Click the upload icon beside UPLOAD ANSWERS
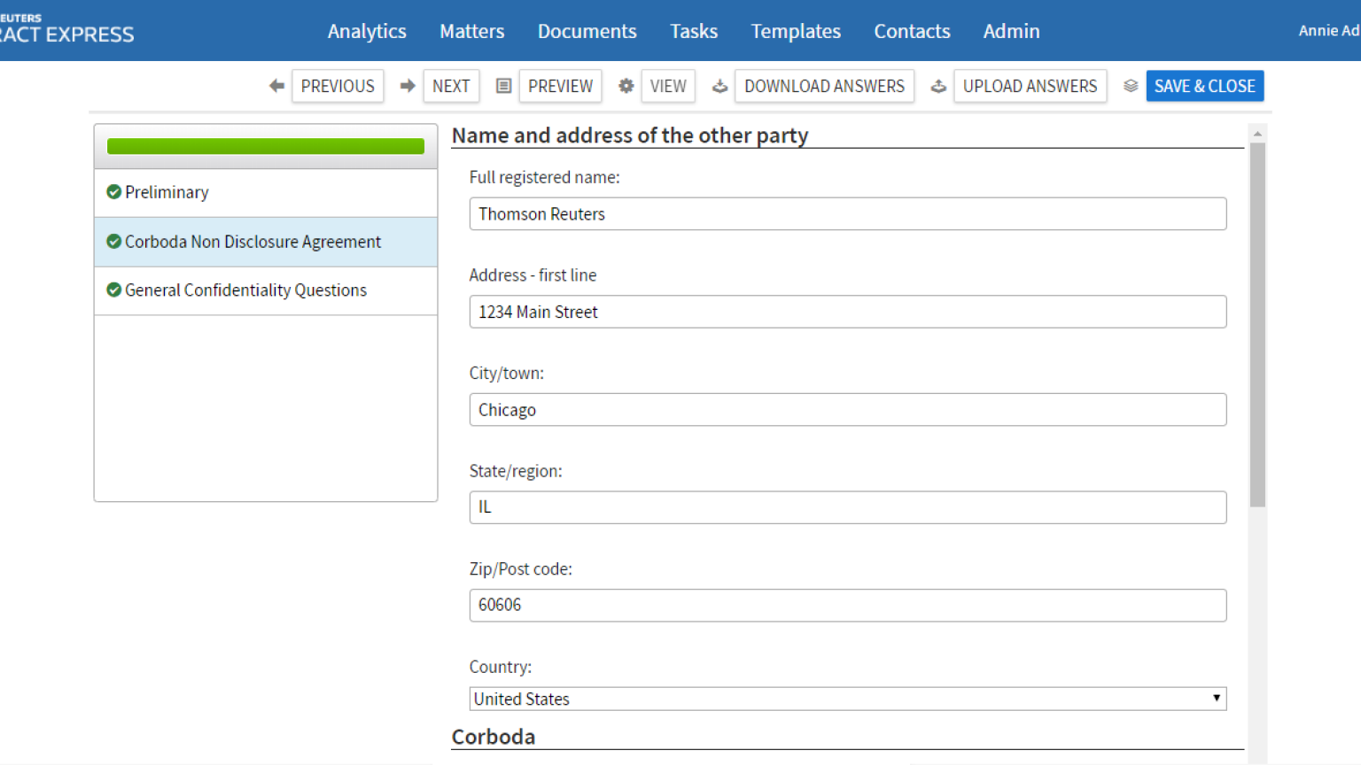The width and height of the screenshot is (1361, 765). [x=938, y=86]
